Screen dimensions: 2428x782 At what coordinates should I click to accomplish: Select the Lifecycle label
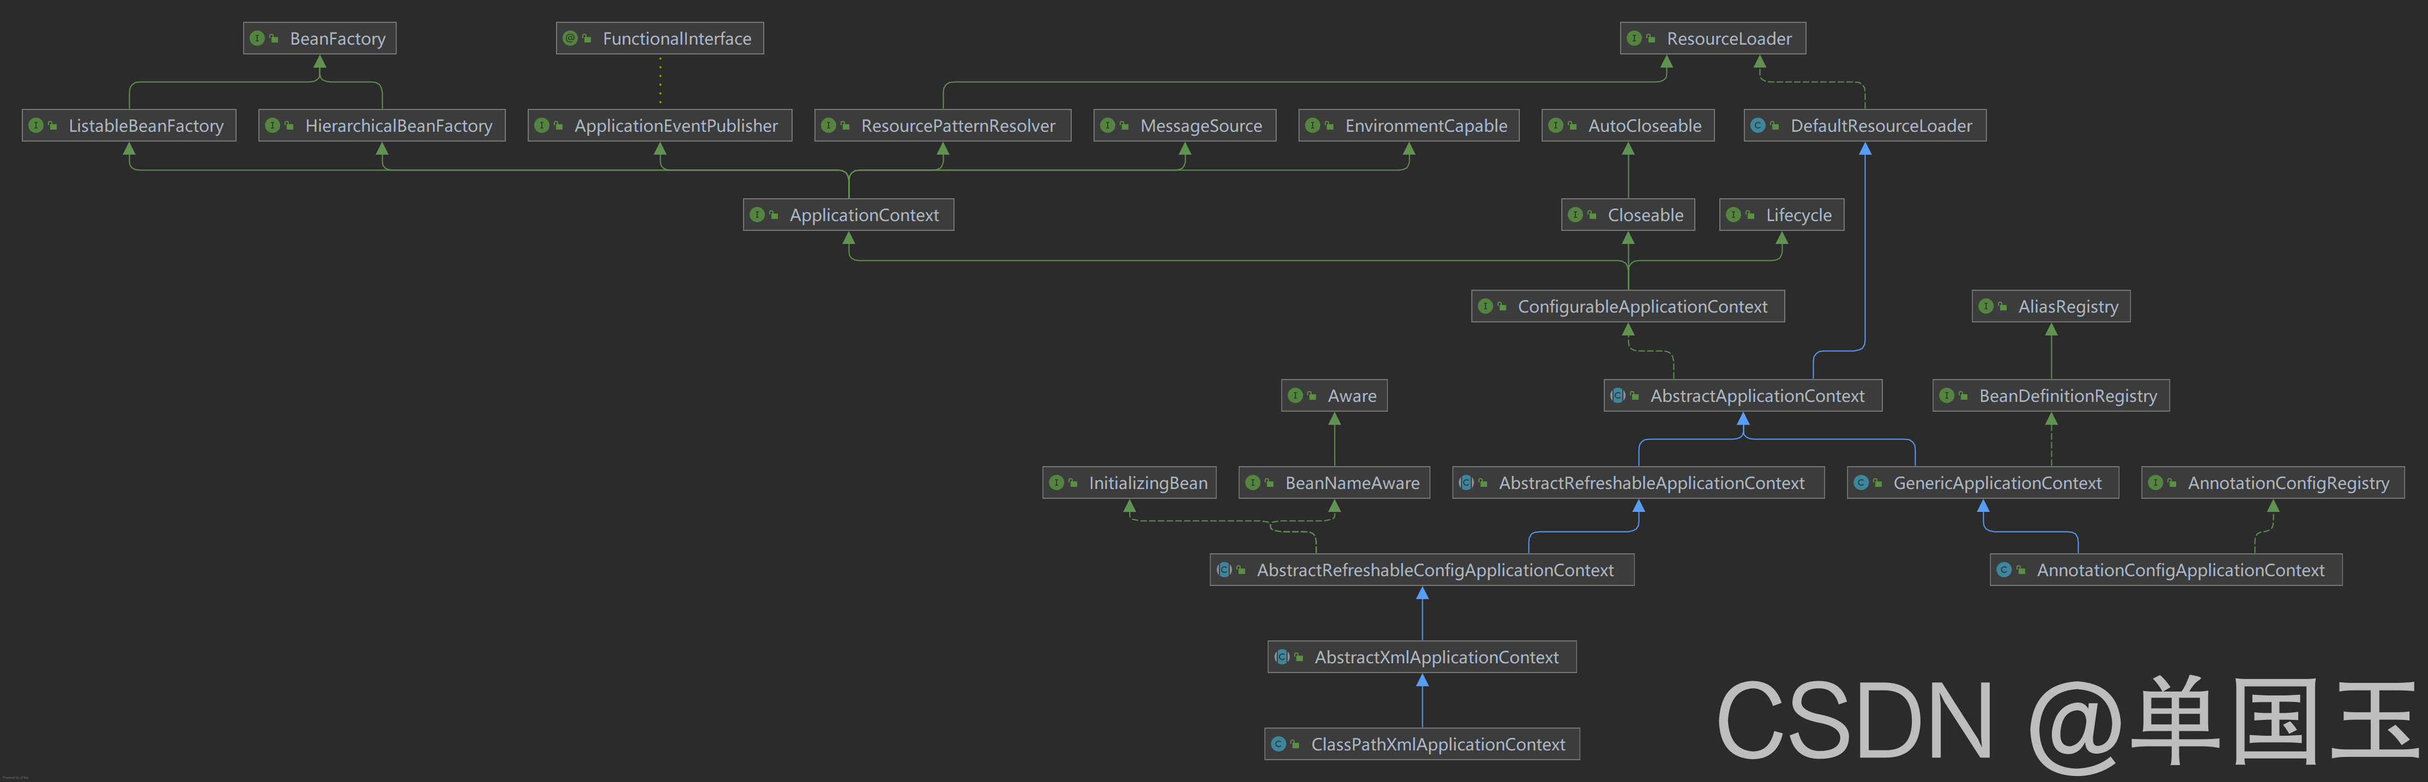click(x=1798, y=216)
